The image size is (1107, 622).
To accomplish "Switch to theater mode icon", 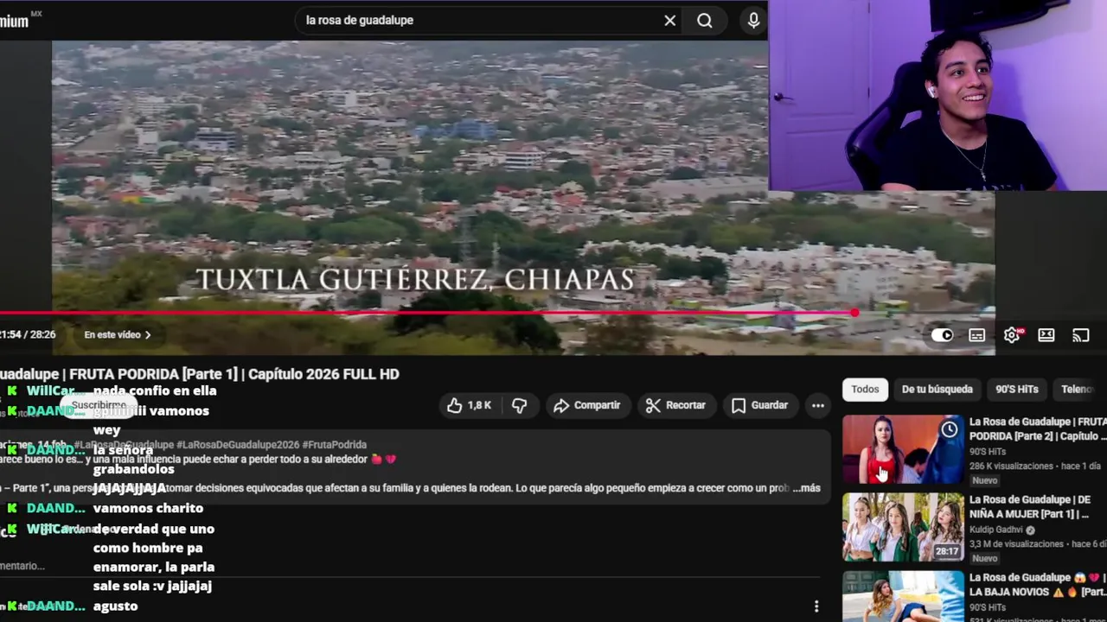I will click(1046, 335).
